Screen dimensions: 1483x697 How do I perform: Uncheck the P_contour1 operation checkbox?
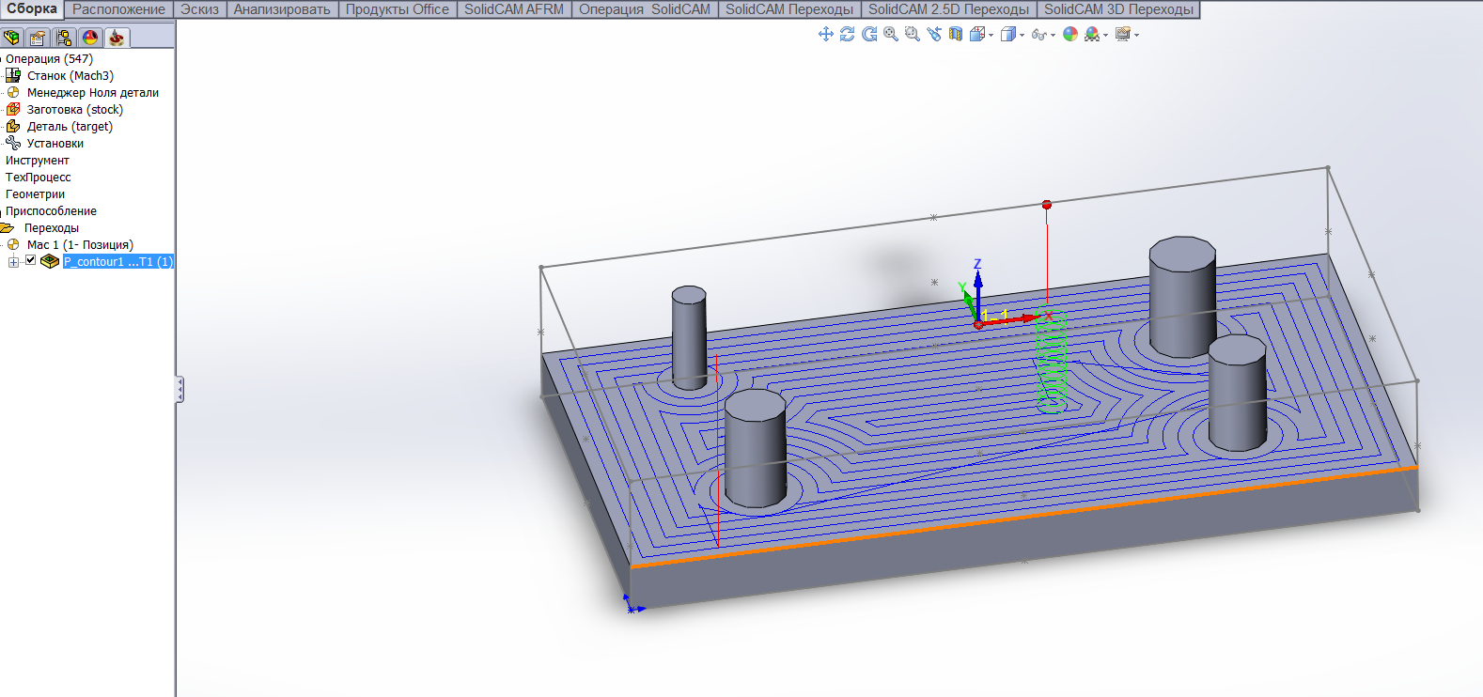[30, 261]
